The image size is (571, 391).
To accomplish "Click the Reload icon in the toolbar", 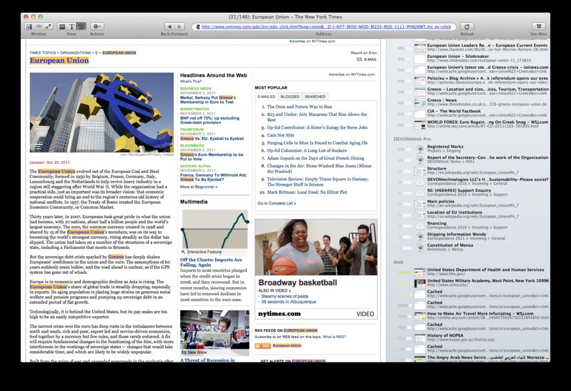I will [x=466, y=26].
